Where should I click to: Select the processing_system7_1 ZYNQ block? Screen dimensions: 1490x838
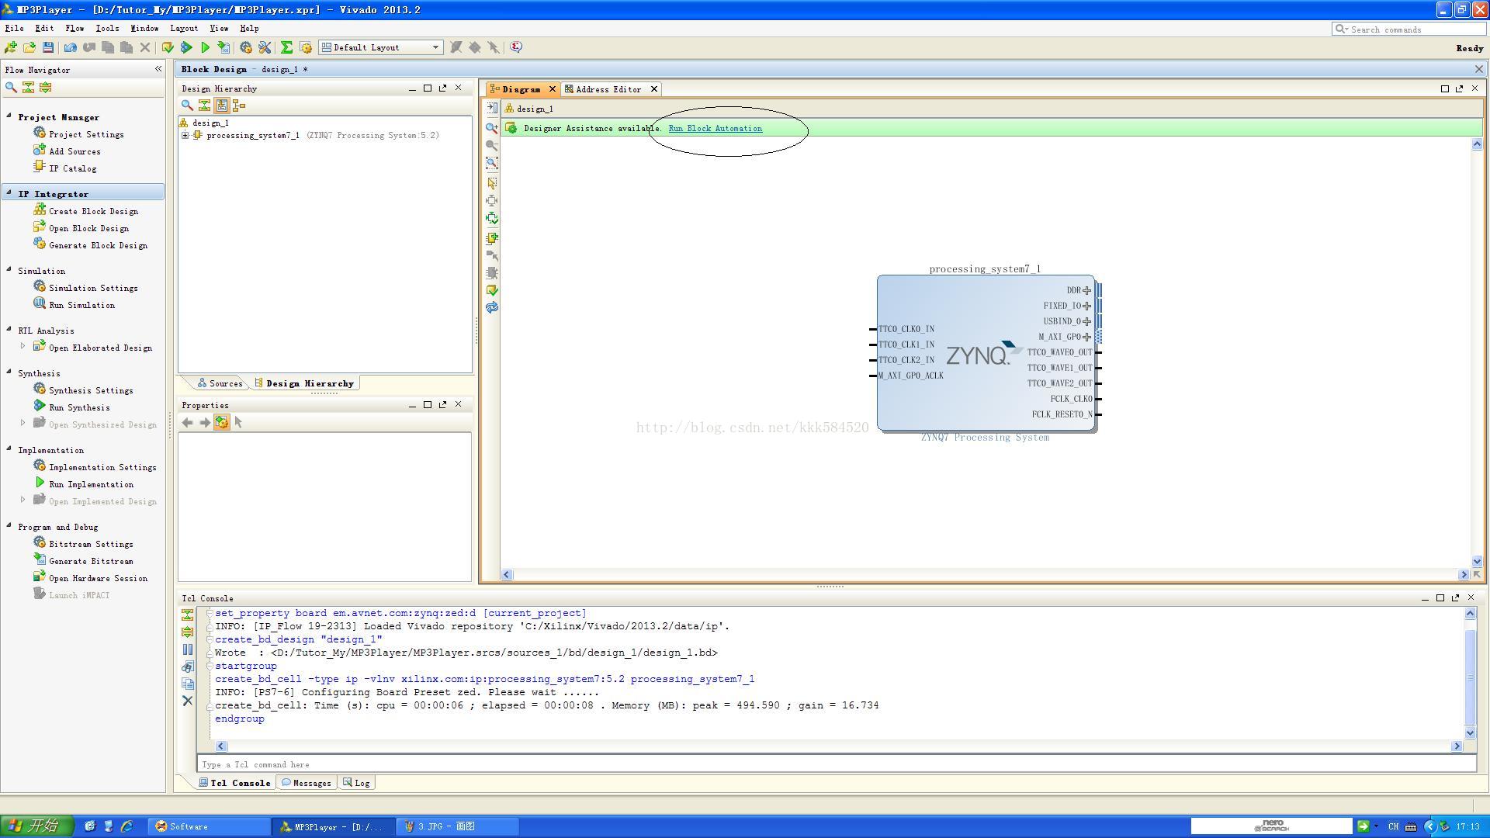tap(986, 352)
